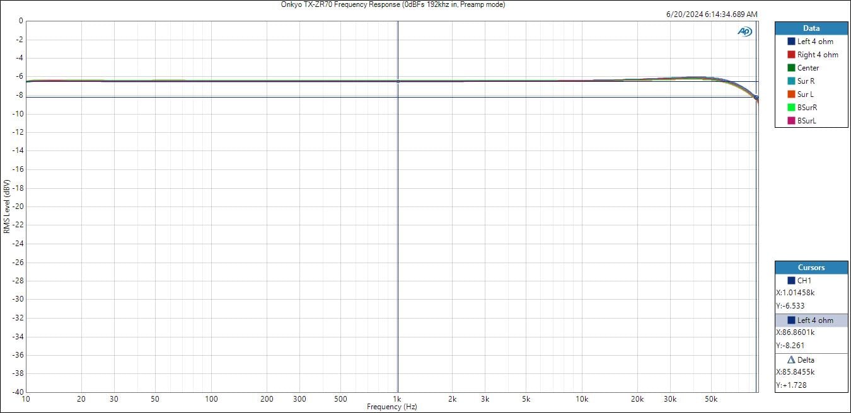Select the Right 4 ohm legend label

[818, 55]
